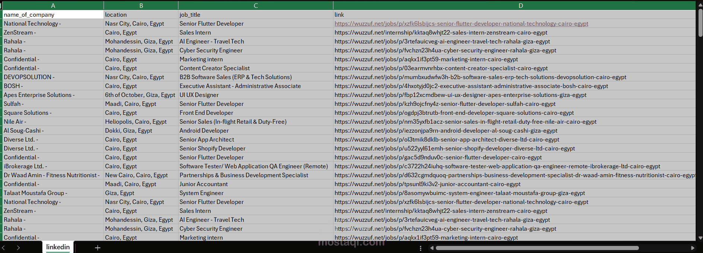This screenshot has height=253, width=703.
Task: Select the senior-app-architect-diverse-ltd link cell
Action: pyautogui.click(x=514, y=139)
